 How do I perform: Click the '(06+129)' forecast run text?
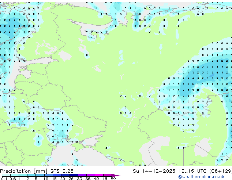[221, 171]
